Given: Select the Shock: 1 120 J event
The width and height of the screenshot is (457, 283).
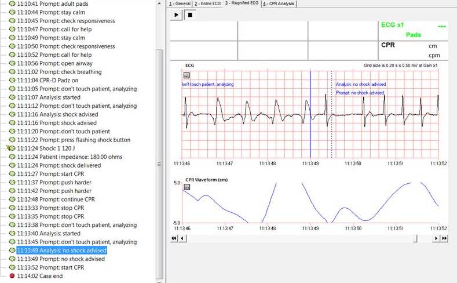Looking at the screenshot, I should point(47,148).
